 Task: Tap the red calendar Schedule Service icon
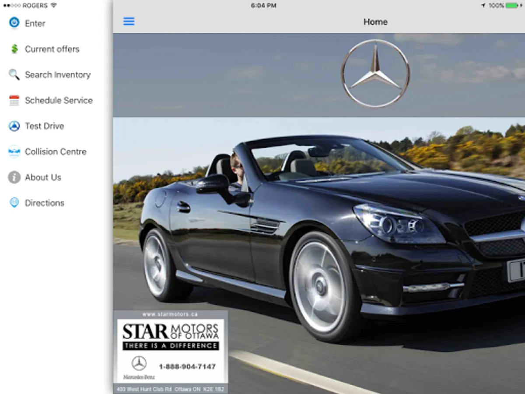click(14, 100)
